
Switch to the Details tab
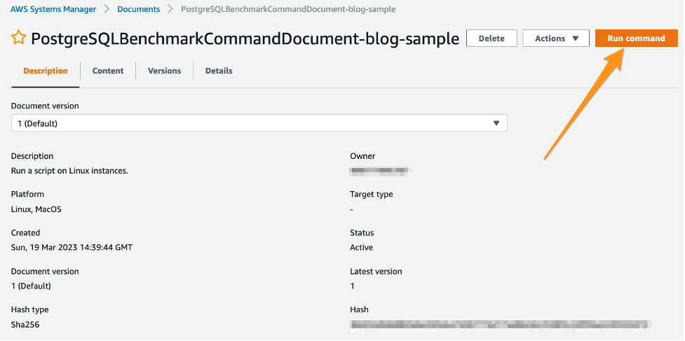(219, 71)
